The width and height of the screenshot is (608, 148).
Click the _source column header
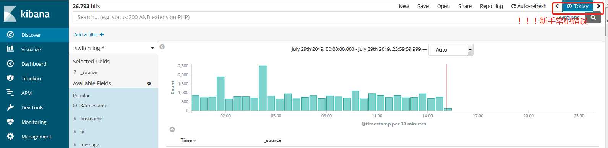coord(273,140)
